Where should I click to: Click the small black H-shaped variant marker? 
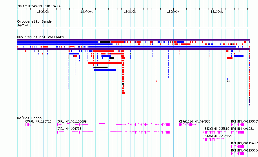click(228, 81)
